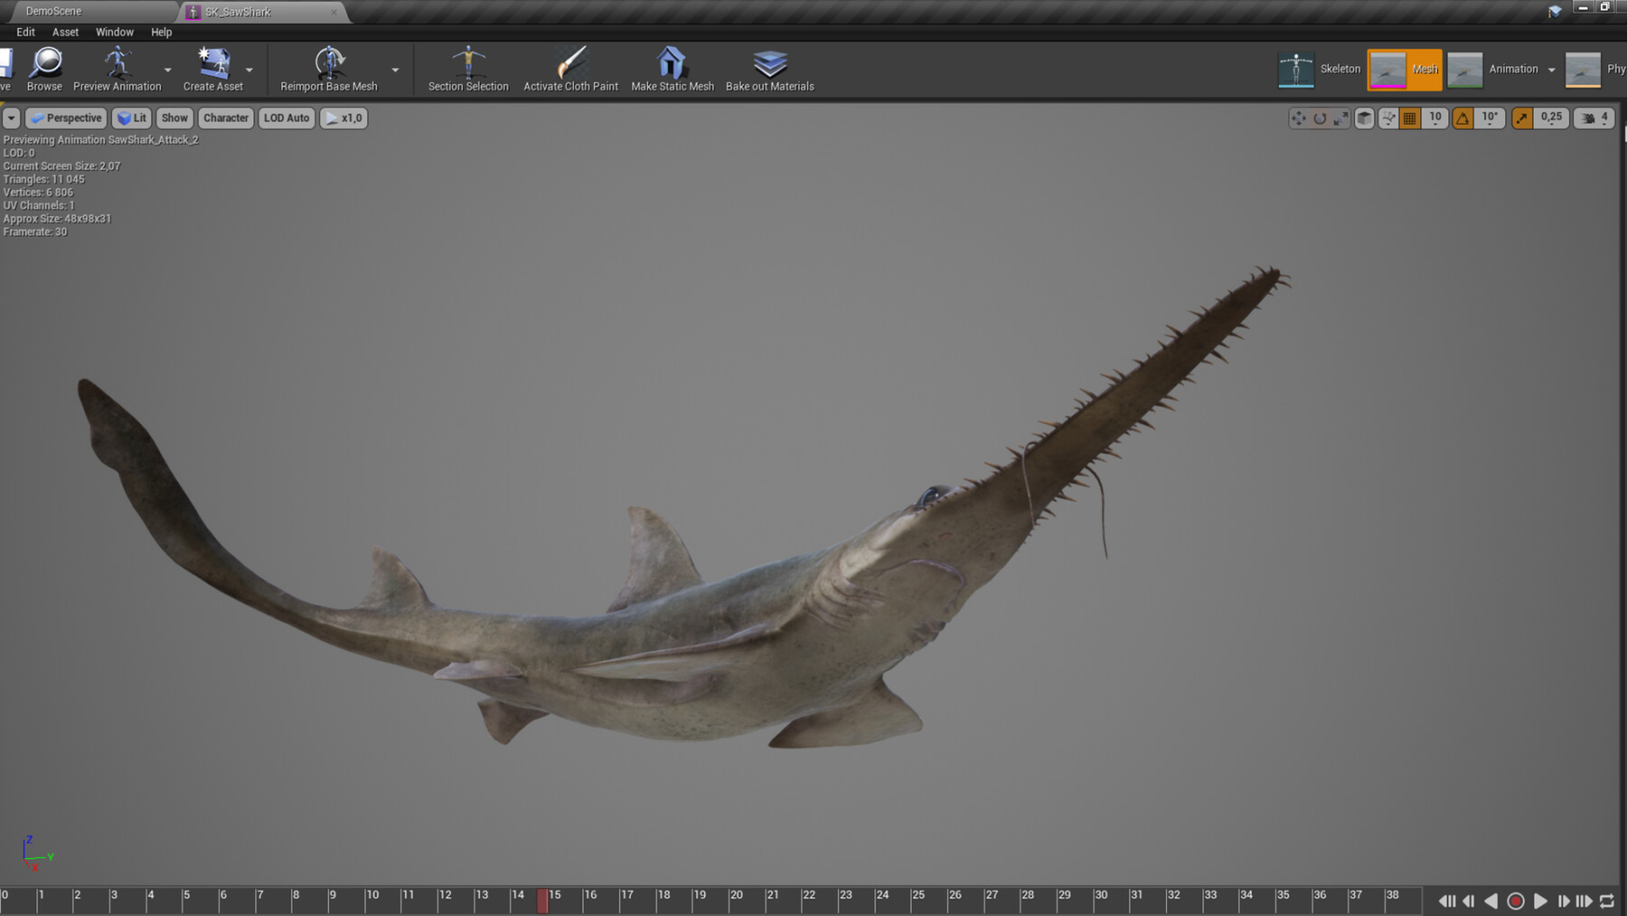Select the Browse icon
Viewport: 1627px width, 916px height.
pos(44,69)
